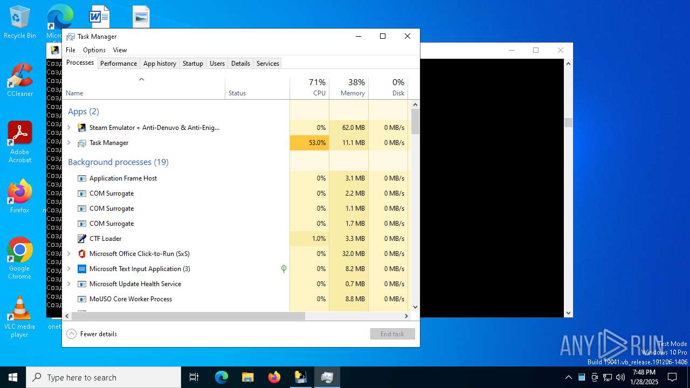The height and width of the screenshot is (388, 690).
Task: Launch Microsoft Edge from the taskbar
Action: pos(222,377)
